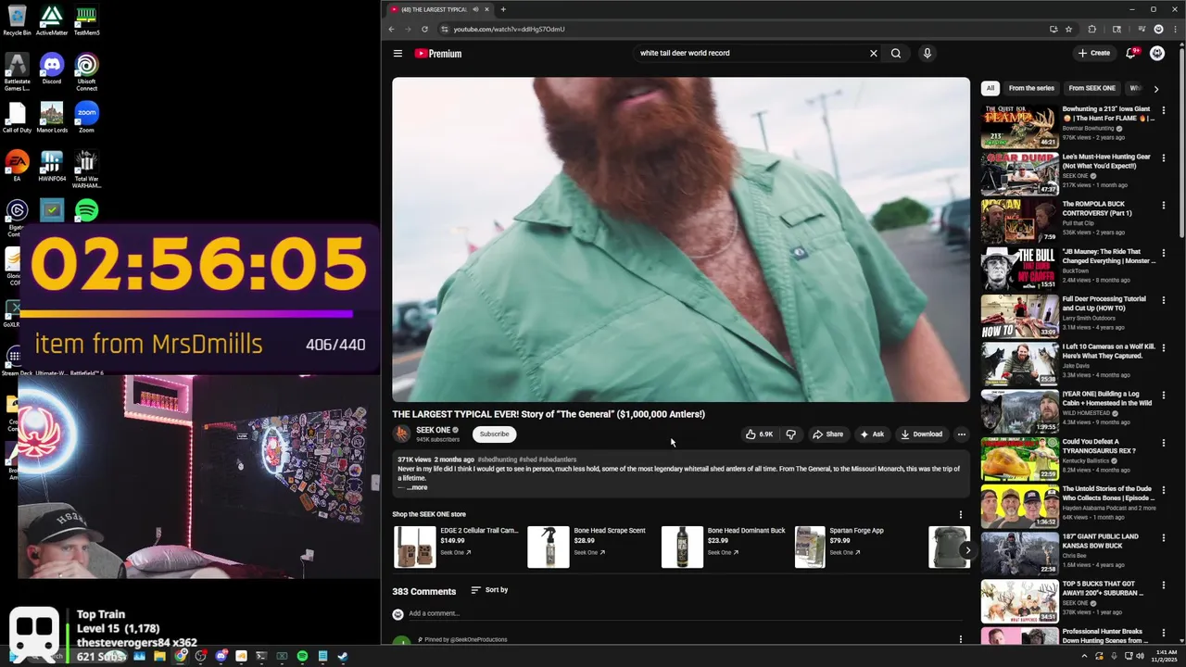Open Ubisoft Connect desktop shortcut
The width and height of the screenshot is (1186, 667).
[86, 72]
